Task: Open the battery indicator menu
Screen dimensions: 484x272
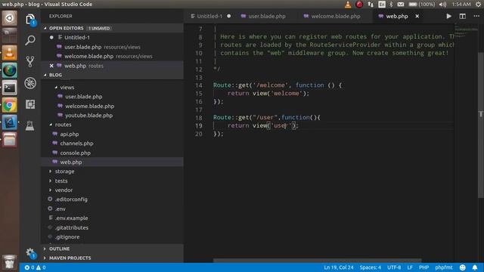Action: point(422,5)
